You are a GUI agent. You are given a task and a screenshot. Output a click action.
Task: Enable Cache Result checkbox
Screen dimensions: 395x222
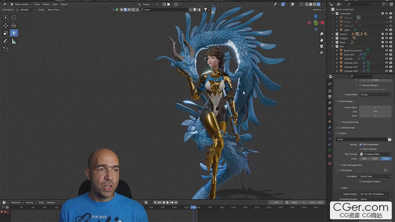(x=360, y=149)
